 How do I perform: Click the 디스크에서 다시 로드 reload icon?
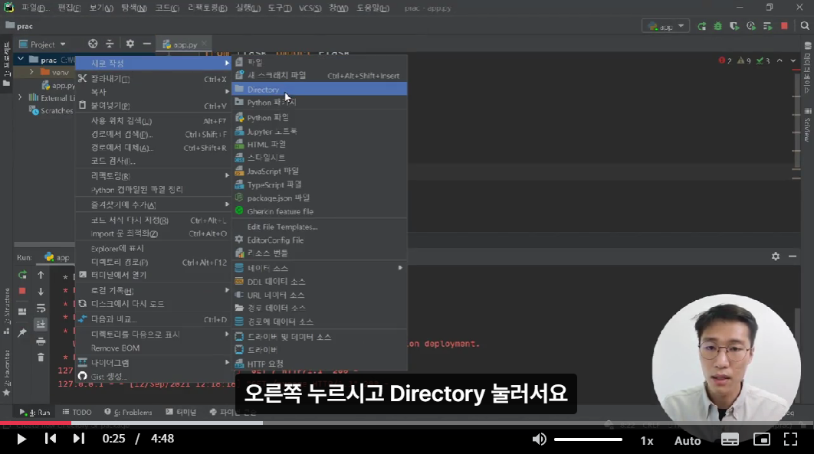[83, 304]
